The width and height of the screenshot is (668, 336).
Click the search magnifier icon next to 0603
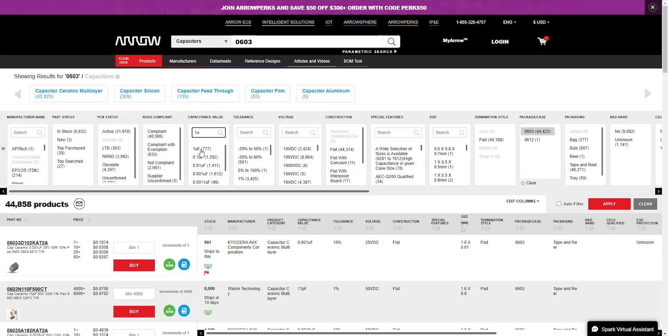391,42
